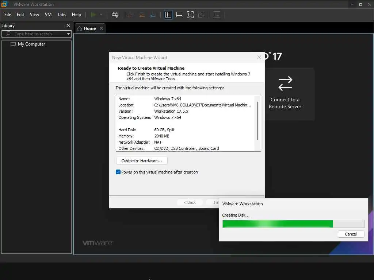Uncheck Power on this virtual machine after creation
This screenshot has width=374, height=280.
(118, 172)
